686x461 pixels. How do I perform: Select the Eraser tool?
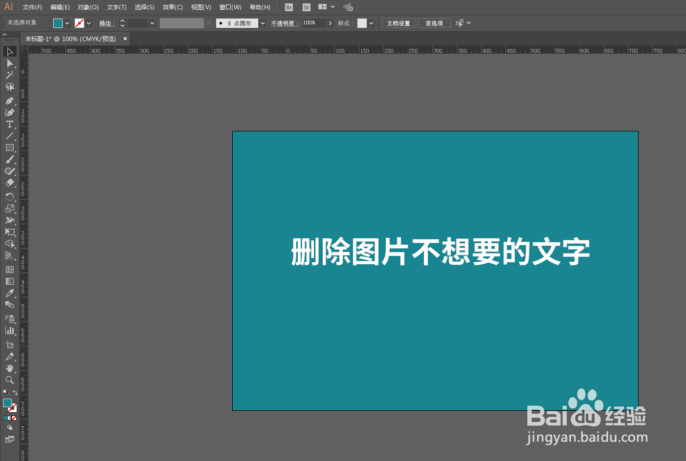(10, 183)
